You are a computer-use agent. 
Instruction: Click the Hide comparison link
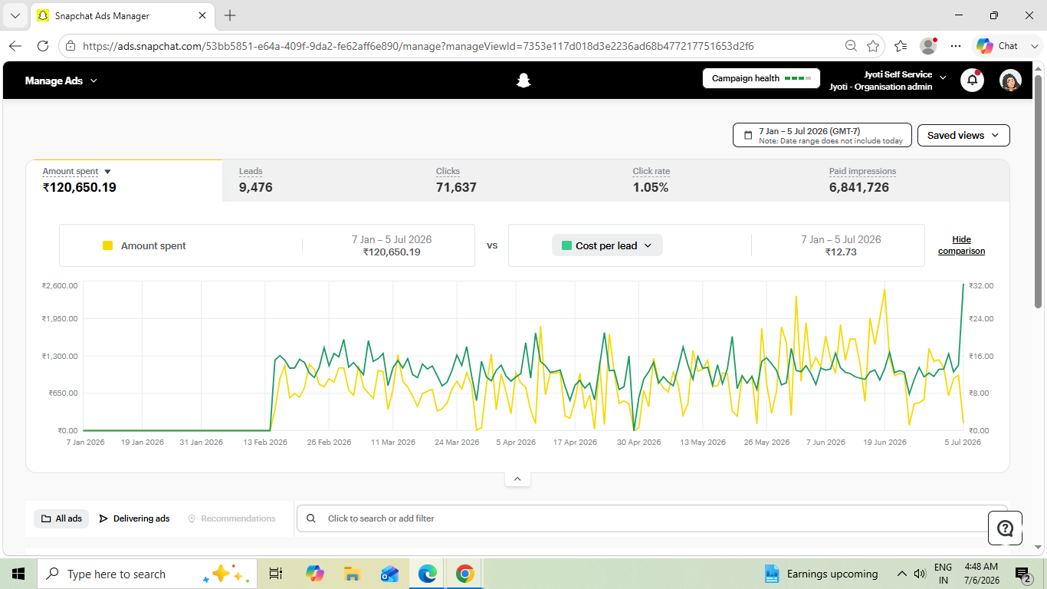961,245
